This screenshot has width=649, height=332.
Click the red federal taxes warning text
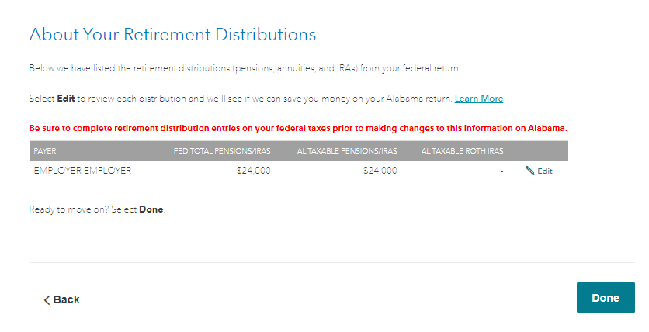(x=298, y=127)
